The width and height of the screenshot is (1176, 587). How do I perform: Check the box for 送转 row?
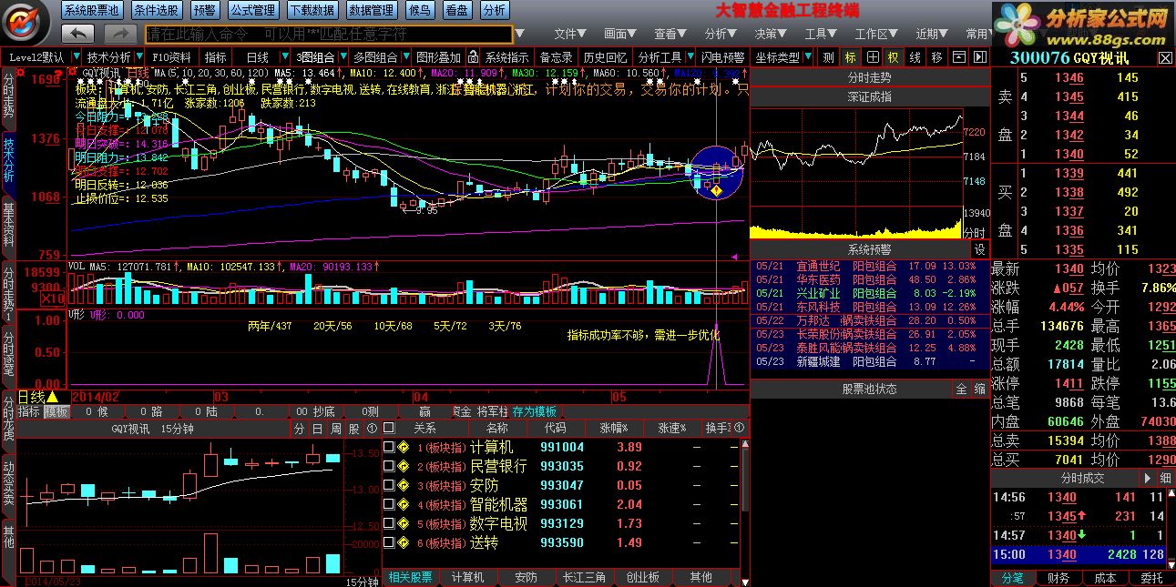pos(389,542)
